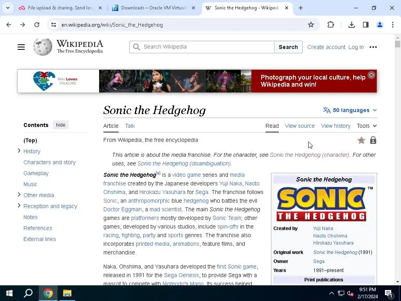This screenshot has width=401, height=301.
Task: Click the page protection padlock icon
Action: 373,140
